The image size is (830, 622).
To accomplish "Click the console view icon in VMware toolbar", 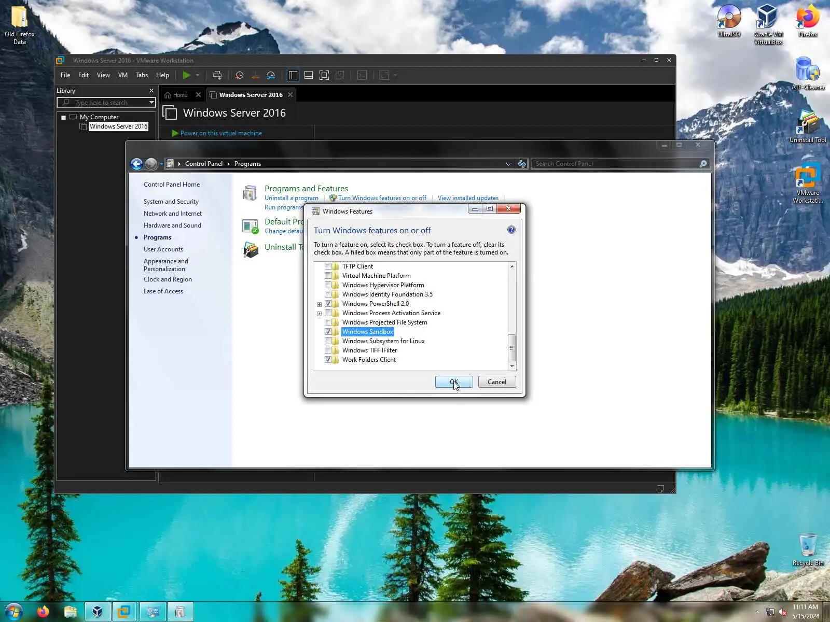I will click(x=362, y=75).
